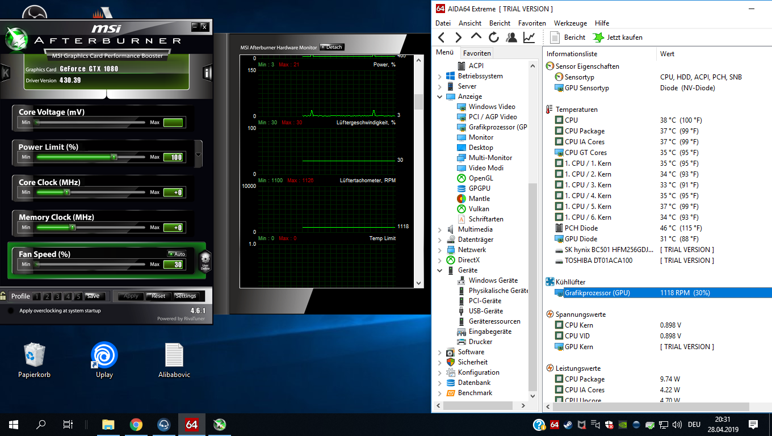
Task: Open Afterburner Kombustor K button on left
Action: [x=5, y=73]
